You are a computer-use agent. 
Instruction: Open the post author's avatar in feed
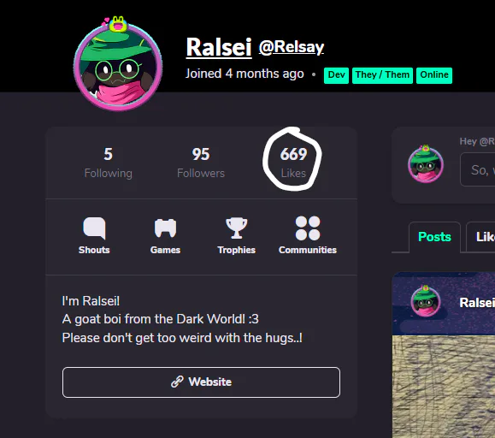coord(426,301)
